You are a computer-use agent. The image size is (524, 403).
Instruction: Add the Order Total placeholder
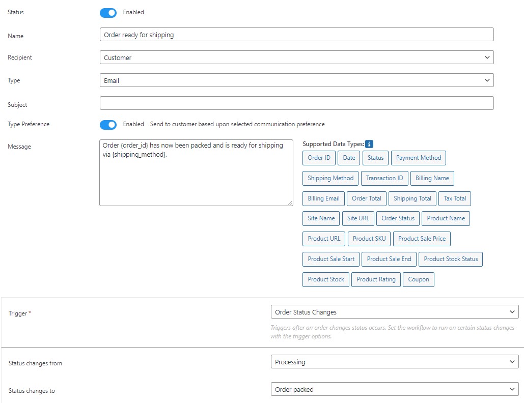366,198
